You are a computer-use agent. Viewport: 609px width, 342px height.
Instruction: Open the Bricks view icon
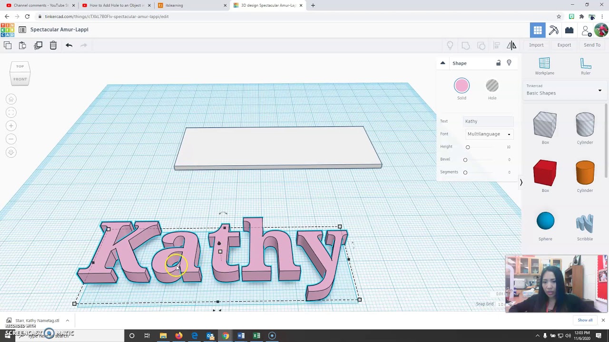[x=569, y=30]
